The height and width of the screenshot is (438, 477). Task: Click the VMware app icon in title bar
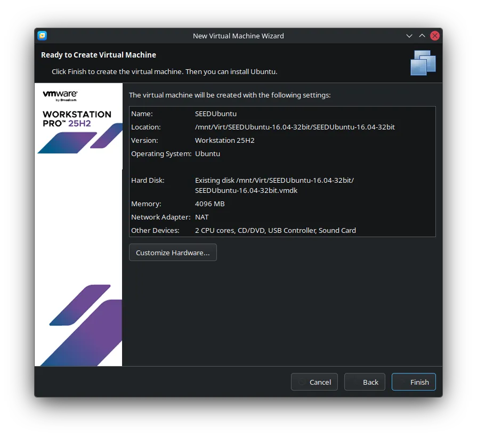coord(42,36)
